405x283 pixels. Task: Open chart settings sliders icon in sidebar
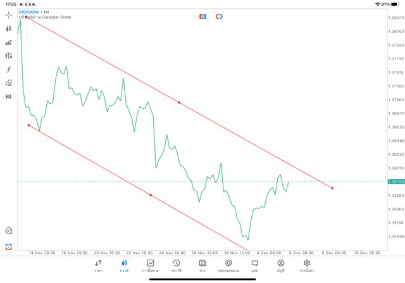9,56
